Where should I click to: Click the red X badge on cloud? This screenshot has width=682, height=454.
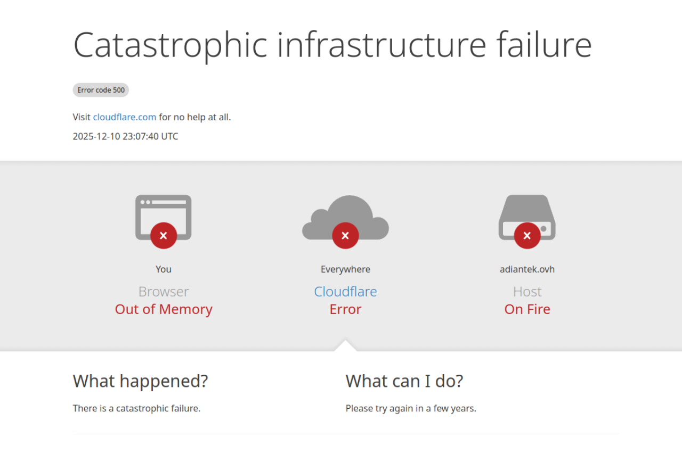[x=345, y=235]
